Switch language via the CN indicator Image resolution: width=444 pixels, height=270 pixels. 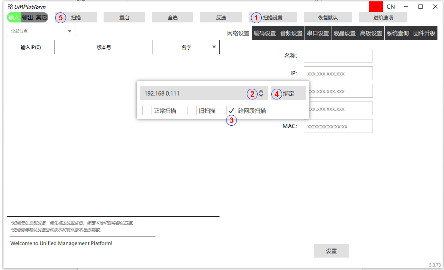pos(390,7)
